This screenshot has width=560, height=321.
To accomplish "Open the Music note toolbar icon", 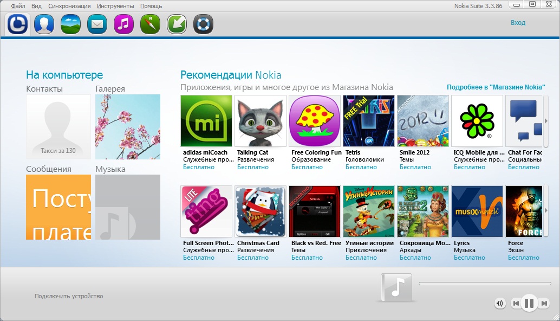I will click(x=123, y=24).
